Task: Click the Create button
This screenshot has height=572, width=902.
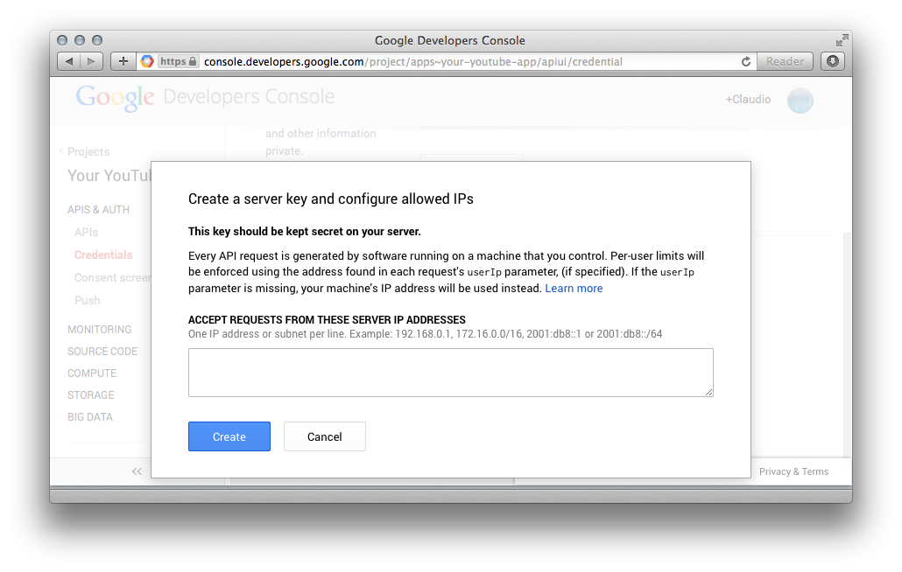Action: [x=229, y=436]
